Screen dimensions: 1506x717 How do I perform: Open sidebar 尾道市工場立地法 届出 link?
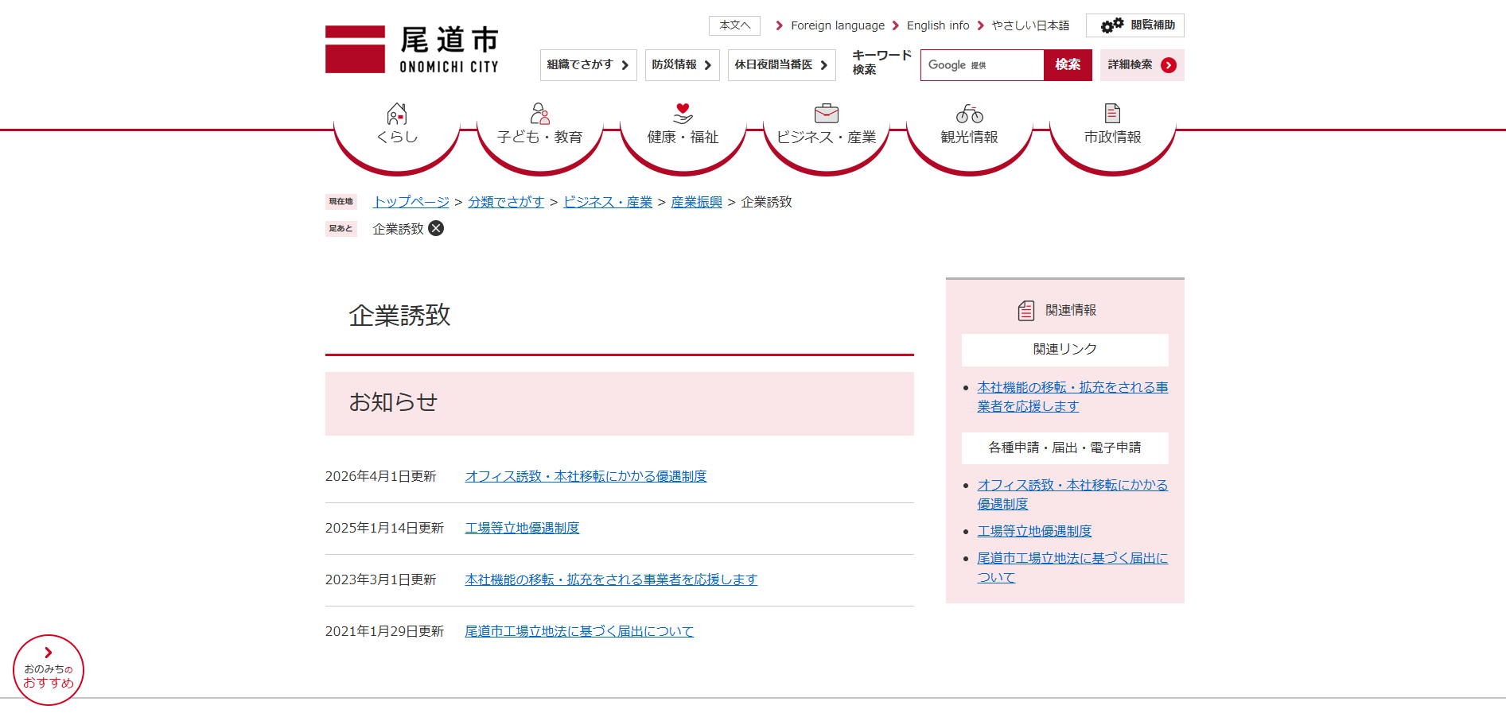pos(1072,568)
